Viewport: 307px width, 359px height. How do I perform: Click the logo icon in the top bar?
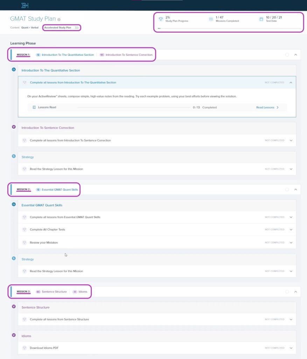(25, 5)
